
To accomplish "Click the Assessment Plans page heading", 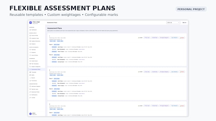I will (x=55, y=28).
